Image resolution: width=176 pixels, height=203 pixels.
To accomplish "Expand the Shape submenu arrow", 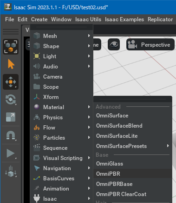I will pos(89,46).
